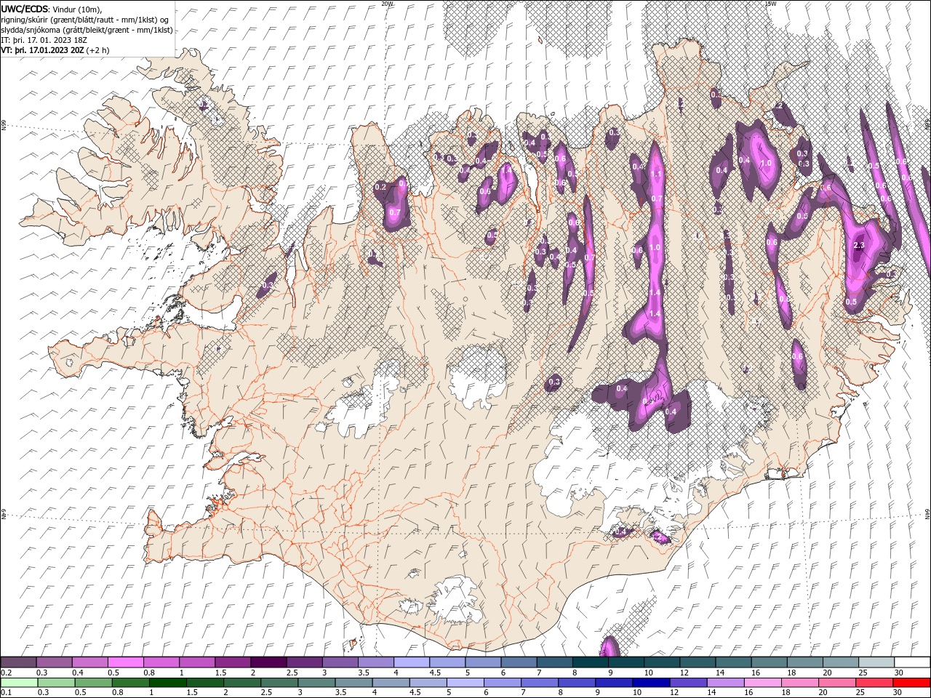This screenshot has height=698, width=931.
Task: Select the 18–20 swatch in the upper scale
Action: pos(804,662)
